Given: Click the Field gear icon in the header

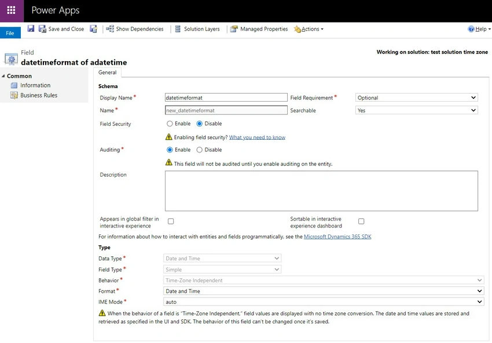Looking at the screenshot, I should pos(12,58).
